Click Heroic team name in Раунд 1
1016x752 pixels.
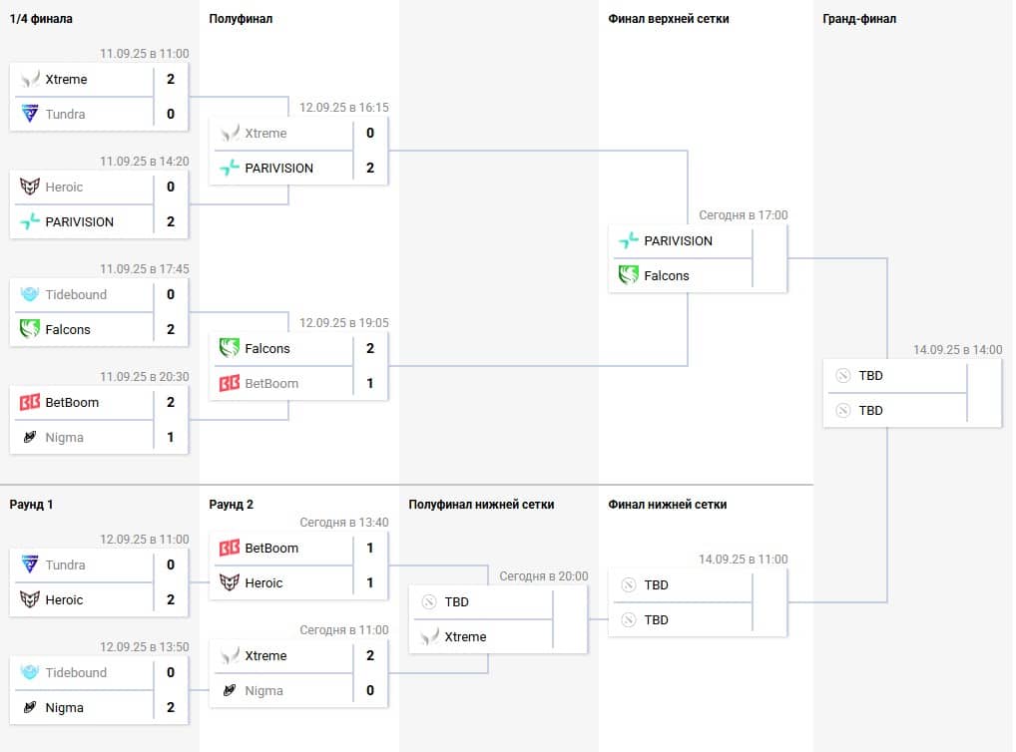pyautogui.click(x=64, y=599)
